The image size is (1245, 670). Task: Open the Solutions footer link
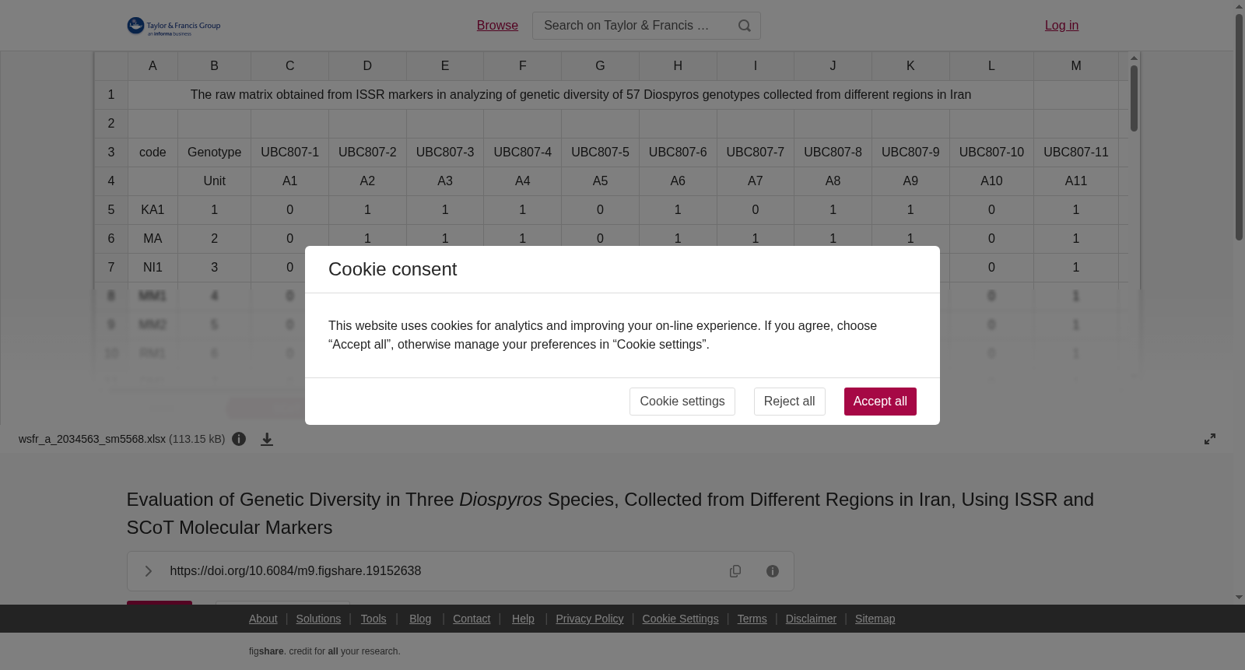point(318,619)
